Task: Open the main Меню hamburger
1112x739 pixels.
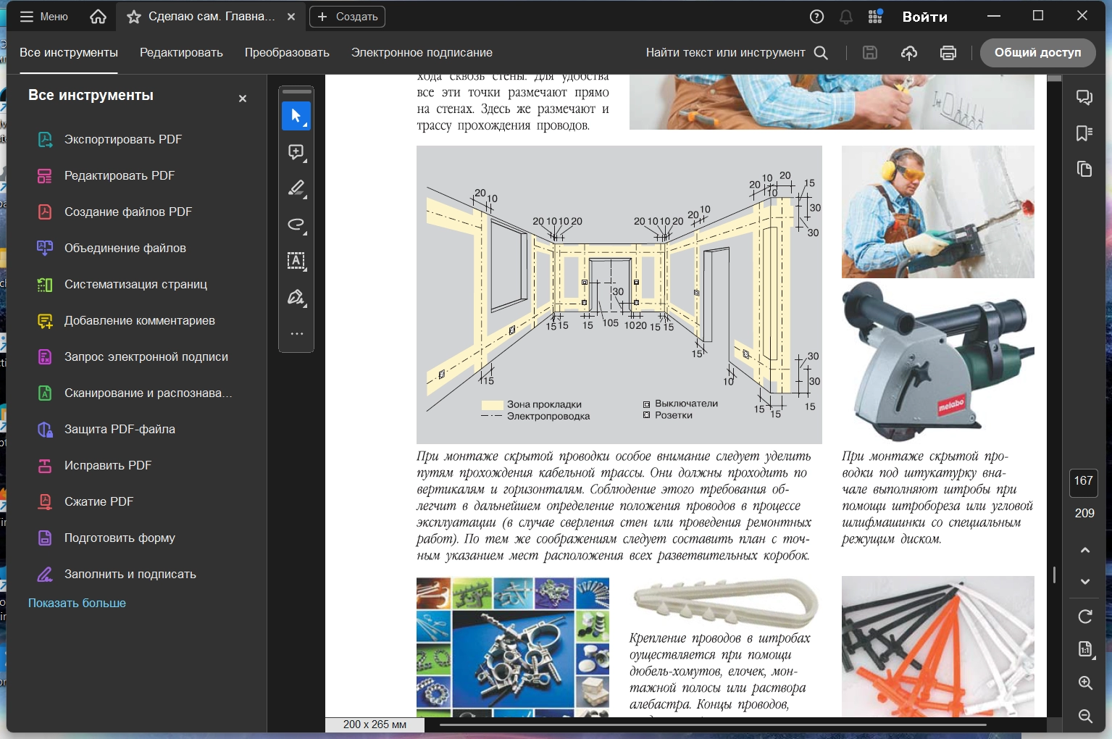Action: (43, 17)
